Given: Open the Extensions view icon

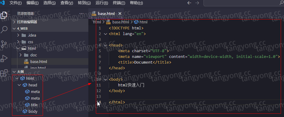Looking at the screenshot, I should pyautogui.click(x=4, y=73).
